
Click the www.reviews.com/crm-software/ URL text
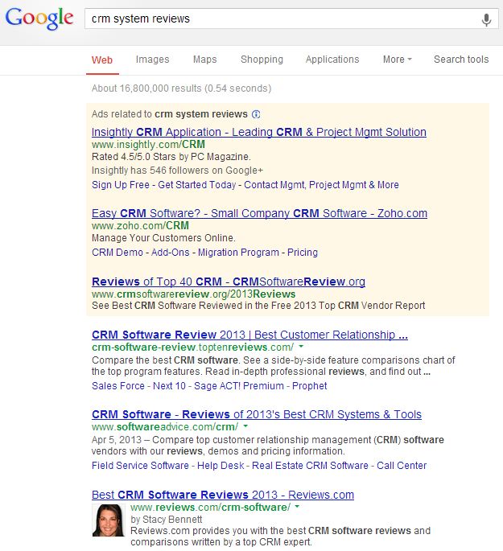210,507
